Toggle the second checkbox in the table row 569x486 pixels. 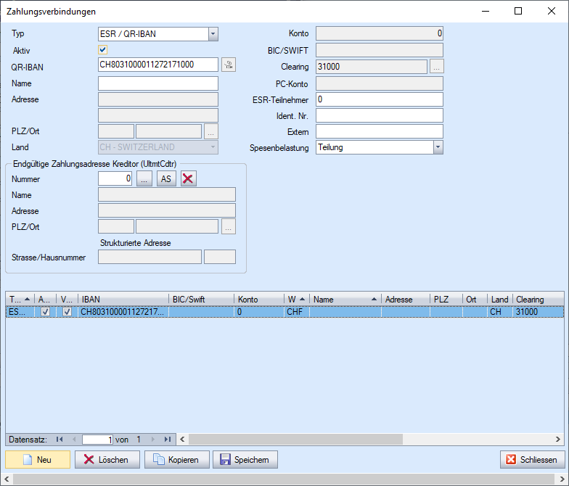tap(67, 312)
